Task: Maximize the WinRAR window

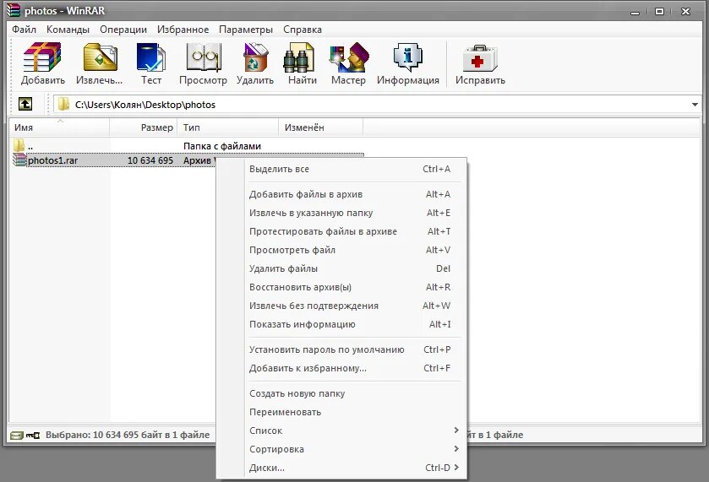Action: coord(660,12)
